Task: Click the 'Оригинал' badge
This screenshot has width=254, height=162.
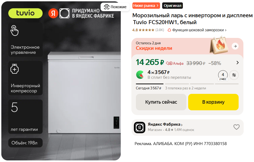Action: click(x=173, y=6)
